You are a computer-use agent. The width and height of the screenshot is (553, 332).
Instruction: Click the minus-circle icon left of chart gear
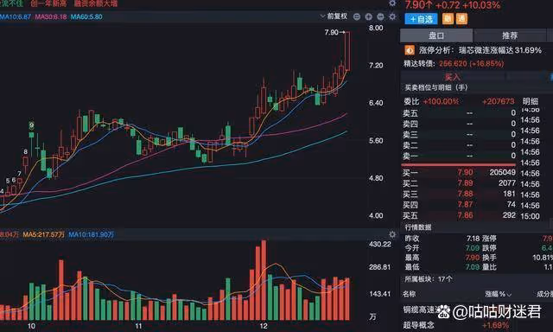[x=380, y=16]
